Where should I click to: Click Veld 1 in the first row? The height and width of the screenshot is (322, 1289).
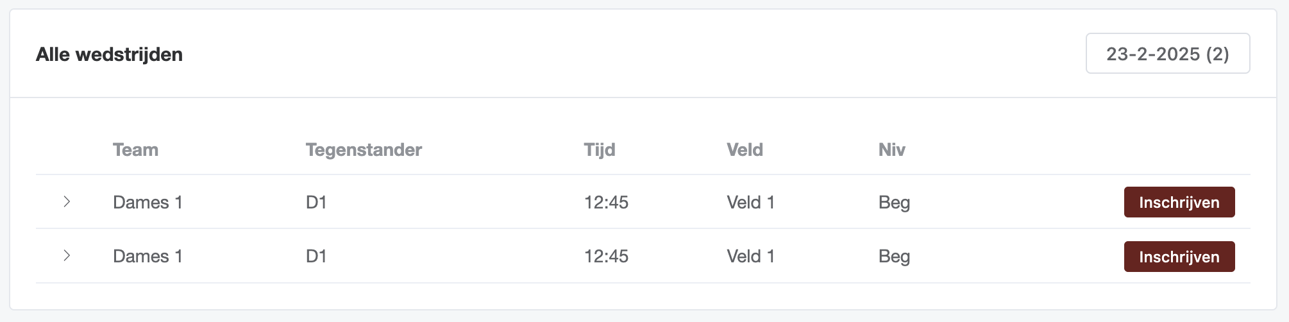coord(751,202)
